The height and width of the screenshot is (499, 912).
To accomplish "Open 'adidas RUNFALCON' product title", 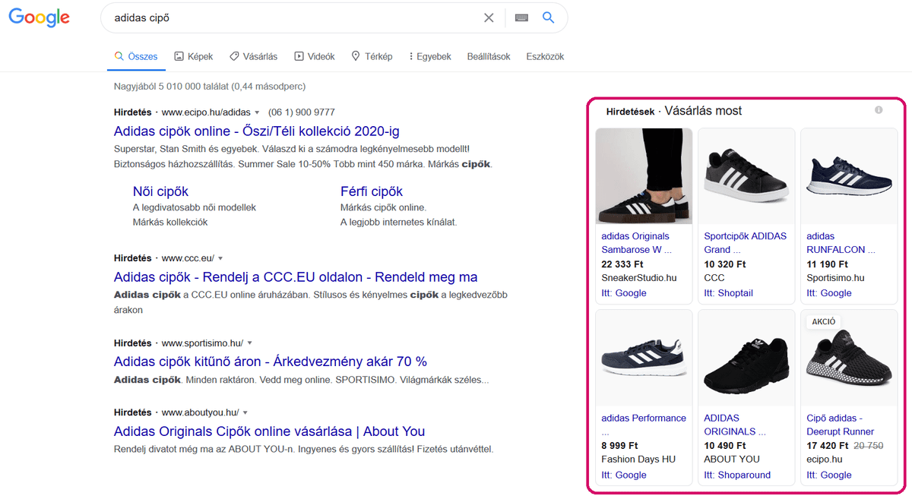I will coord(841,243).
